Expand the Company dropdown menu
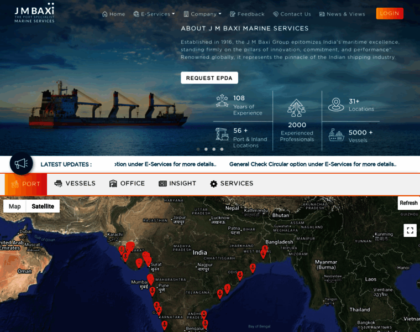Image resolution: width=420 pixels, height=332 pixels. (202, 14)
